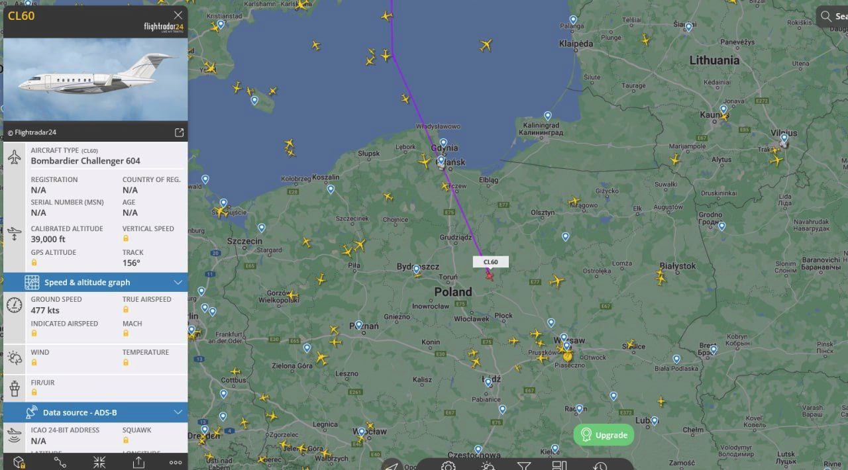Share this flight via share icon
This screenshot has width=848, height=470.
pyautogui.click(x=138, y=462)
